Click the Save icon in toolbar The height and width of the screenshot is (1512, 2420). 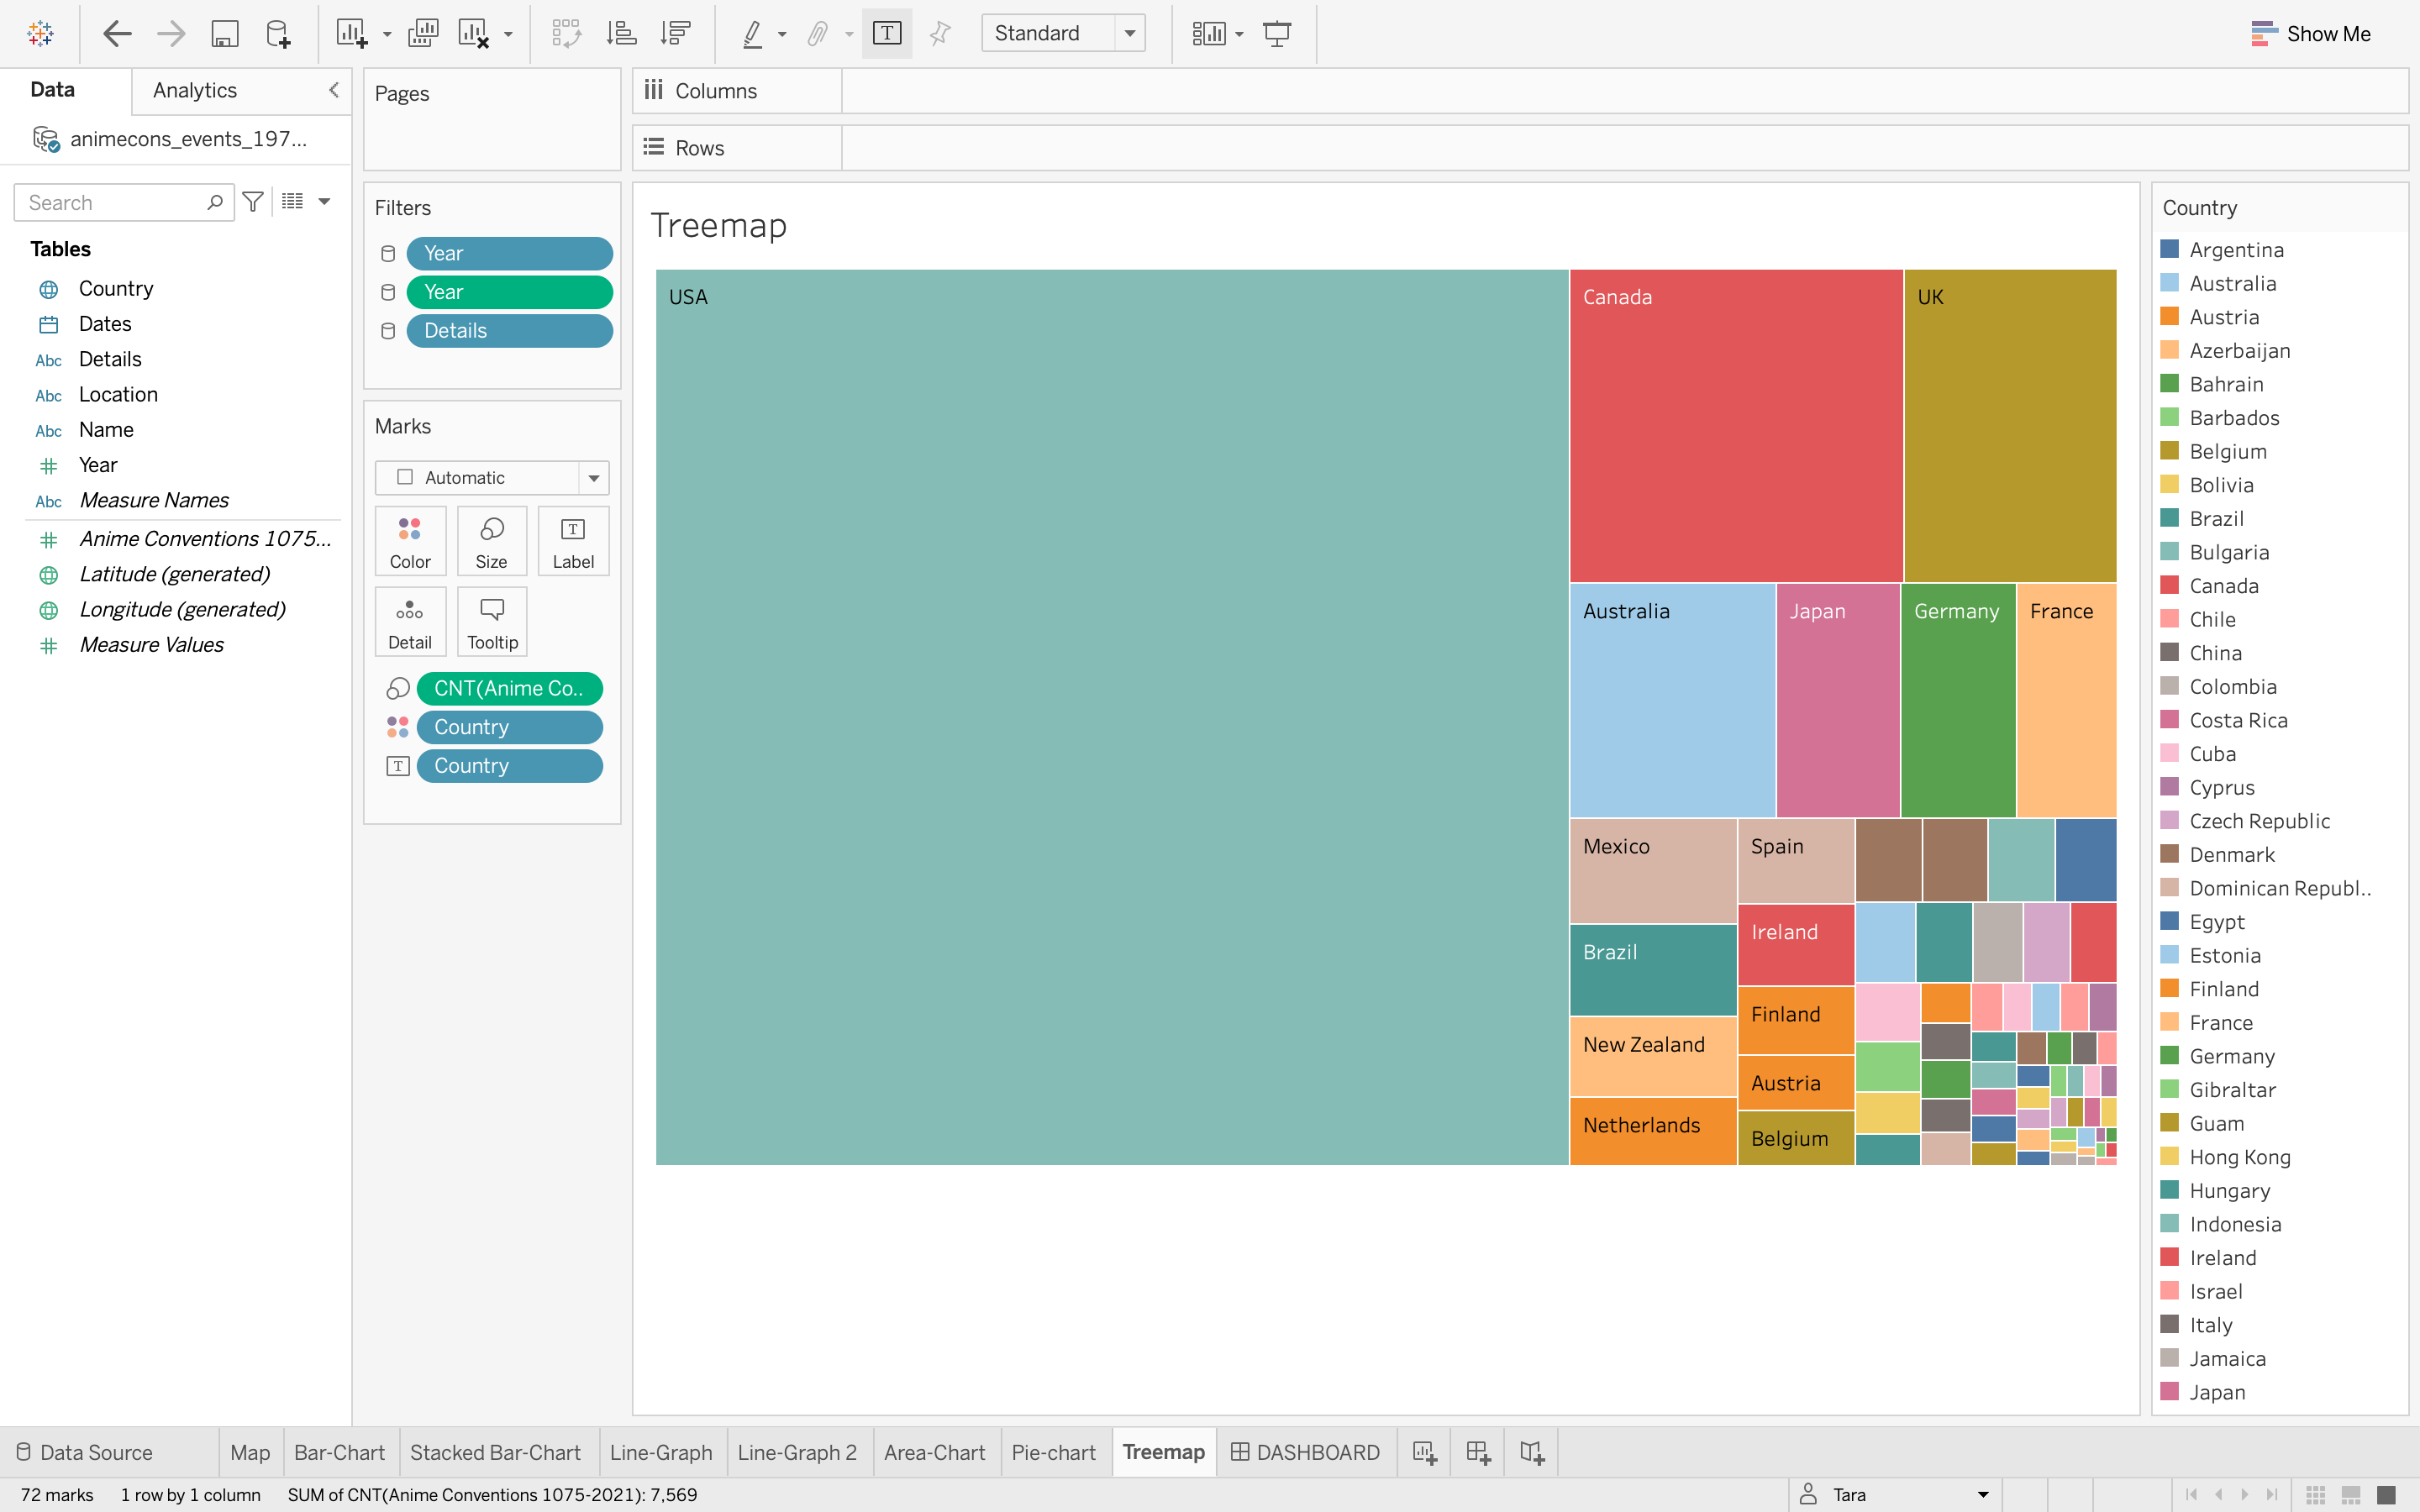[224, 33]
